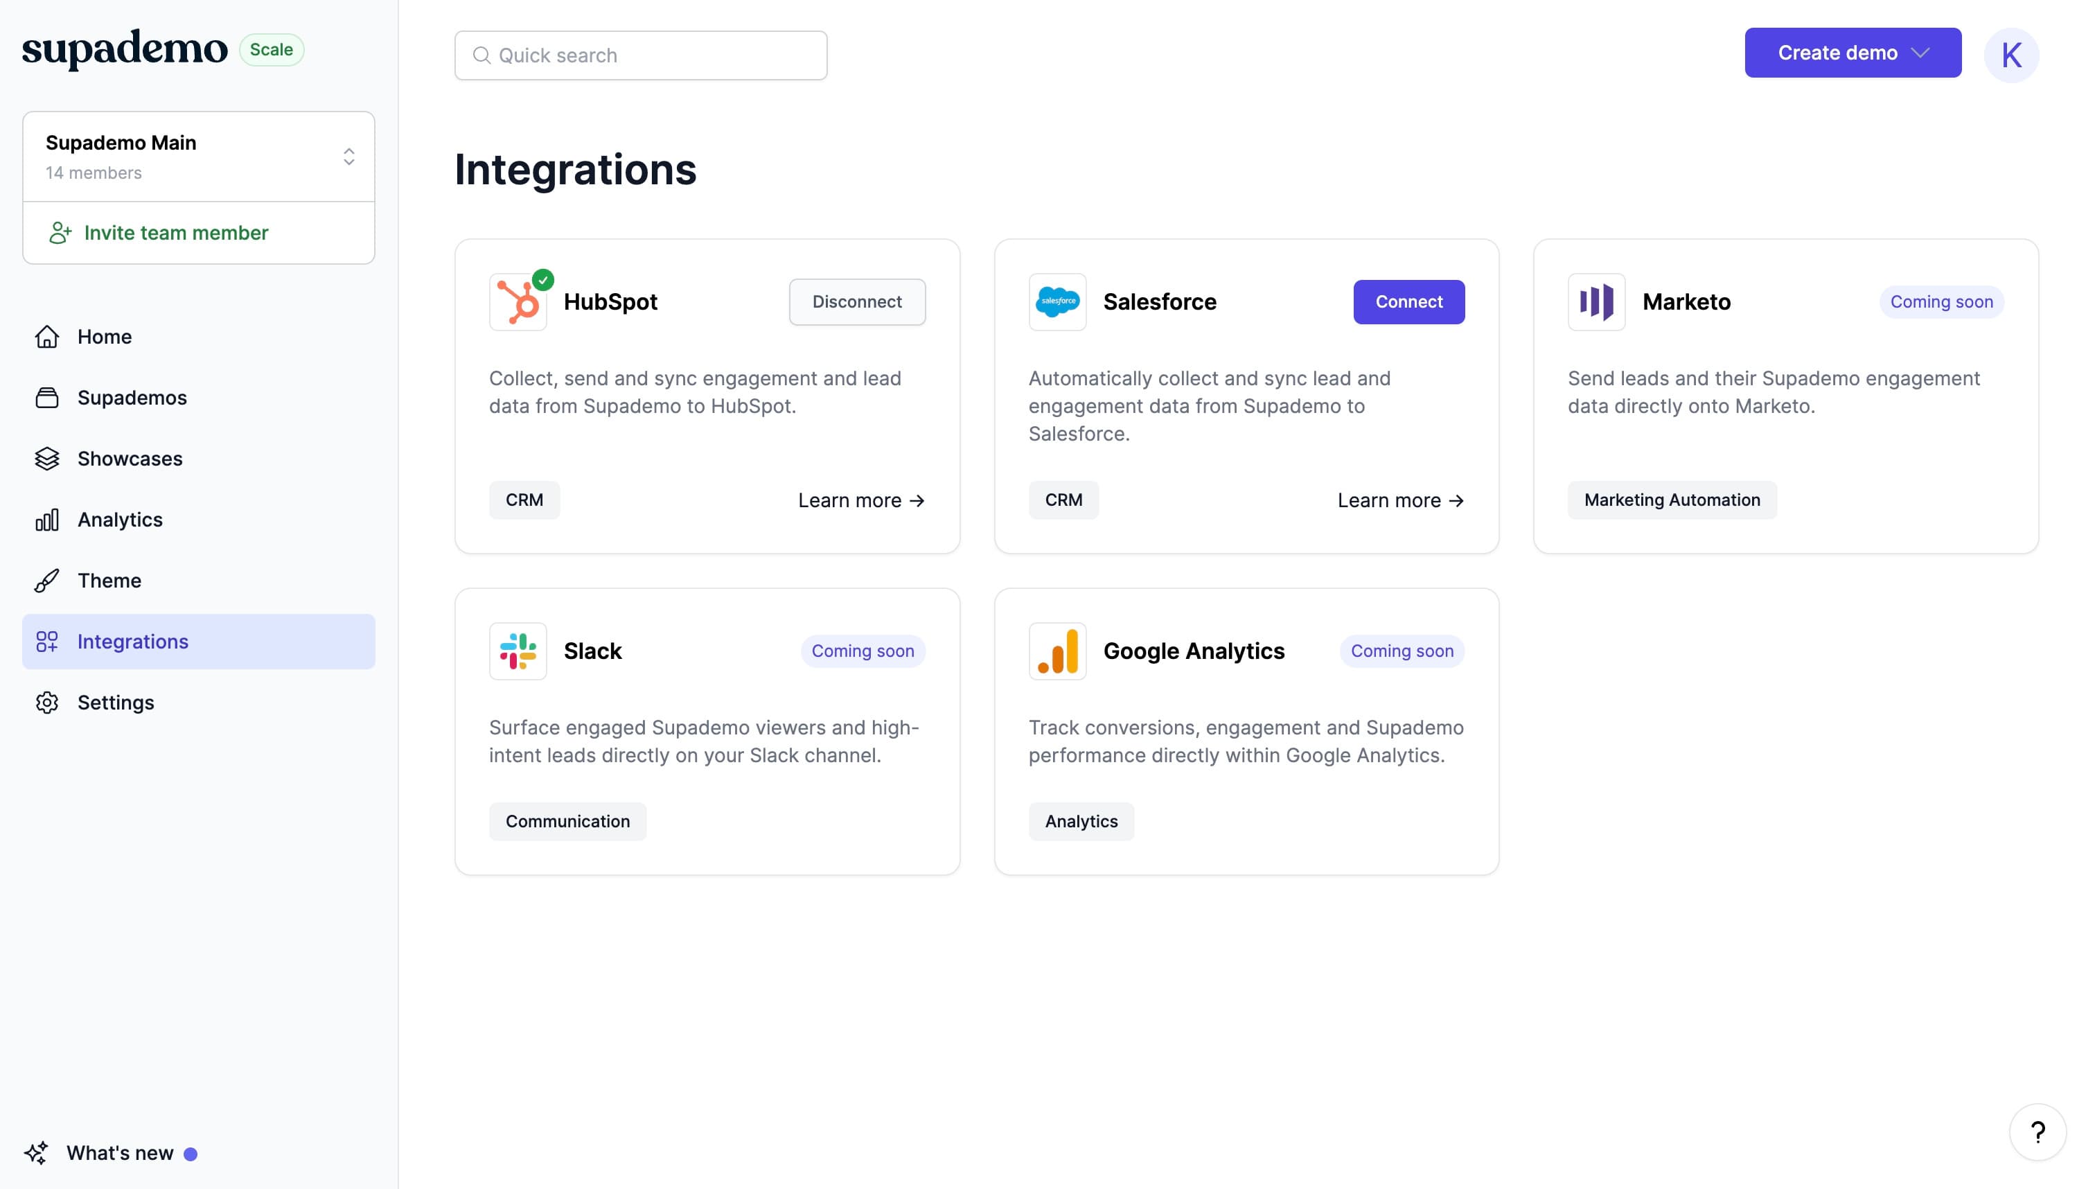Click the Google Analytics logo icon
Image resolution: width=2095 pixels, height=1189 pixels.
pyautogui.click(x=1057, y=651)
